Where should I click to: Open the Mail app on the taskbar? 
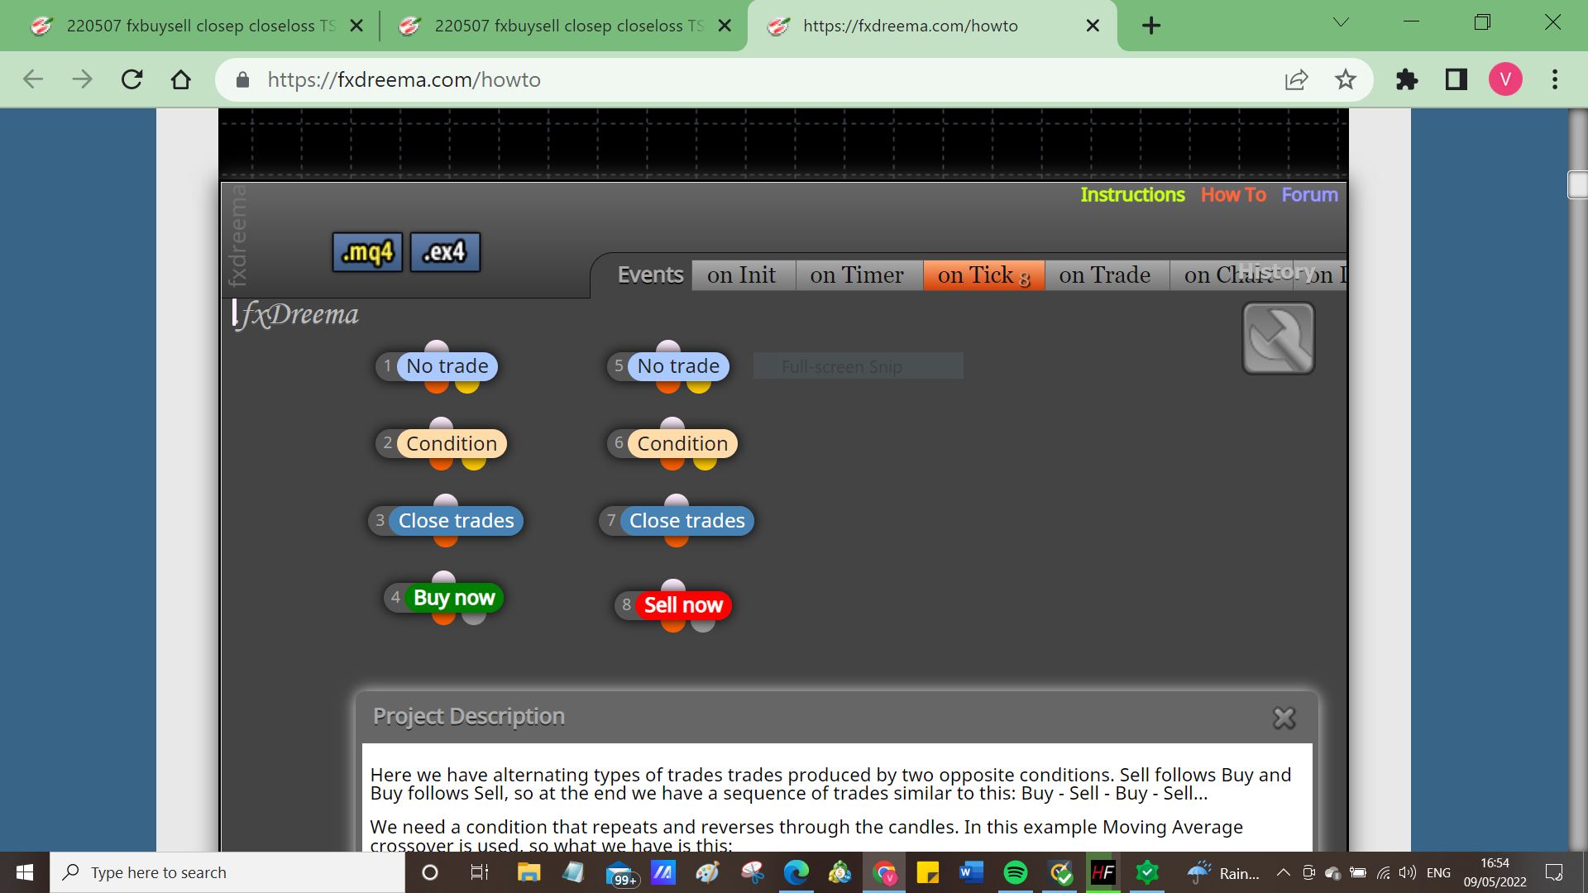coord(620,873)
